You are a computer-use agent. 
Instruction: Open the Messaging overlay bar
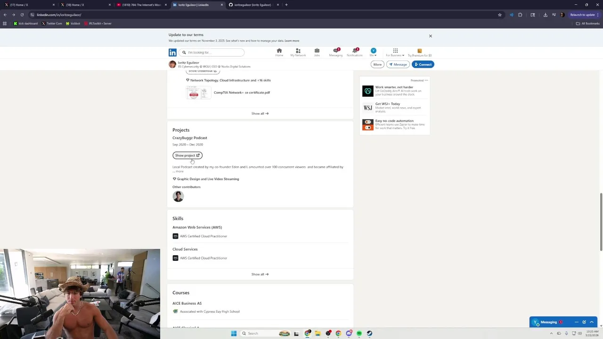pyautogui.click(x=563, y=322)
